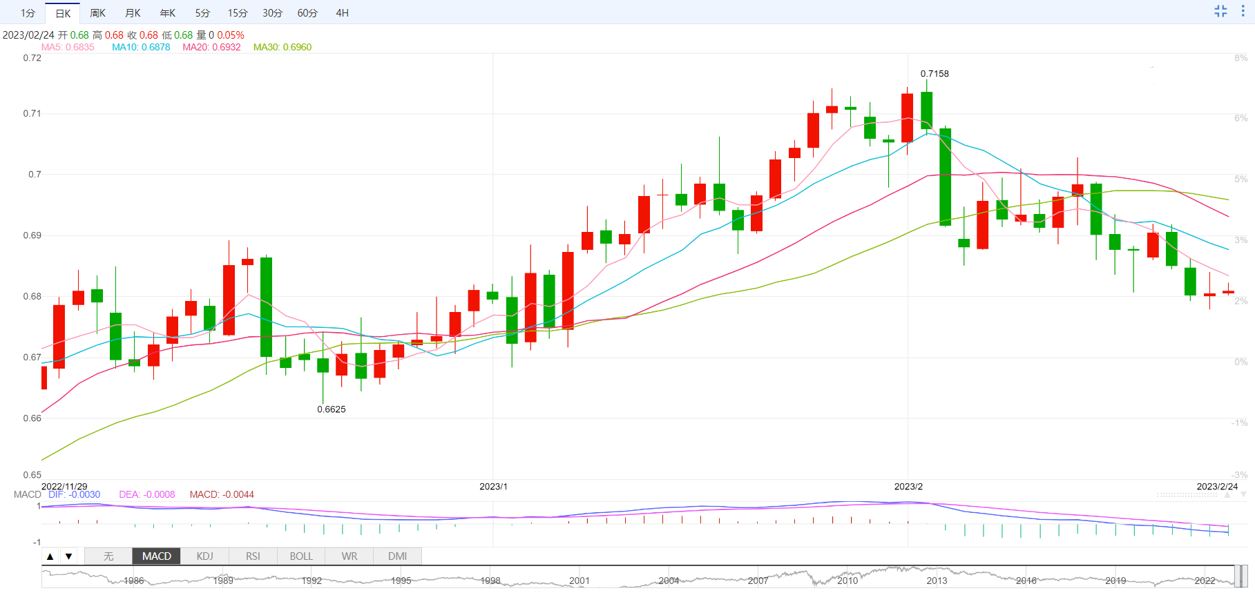Click the range slider handle on the overview timeline
The image size is (1255, 613).
[1241, 576]
